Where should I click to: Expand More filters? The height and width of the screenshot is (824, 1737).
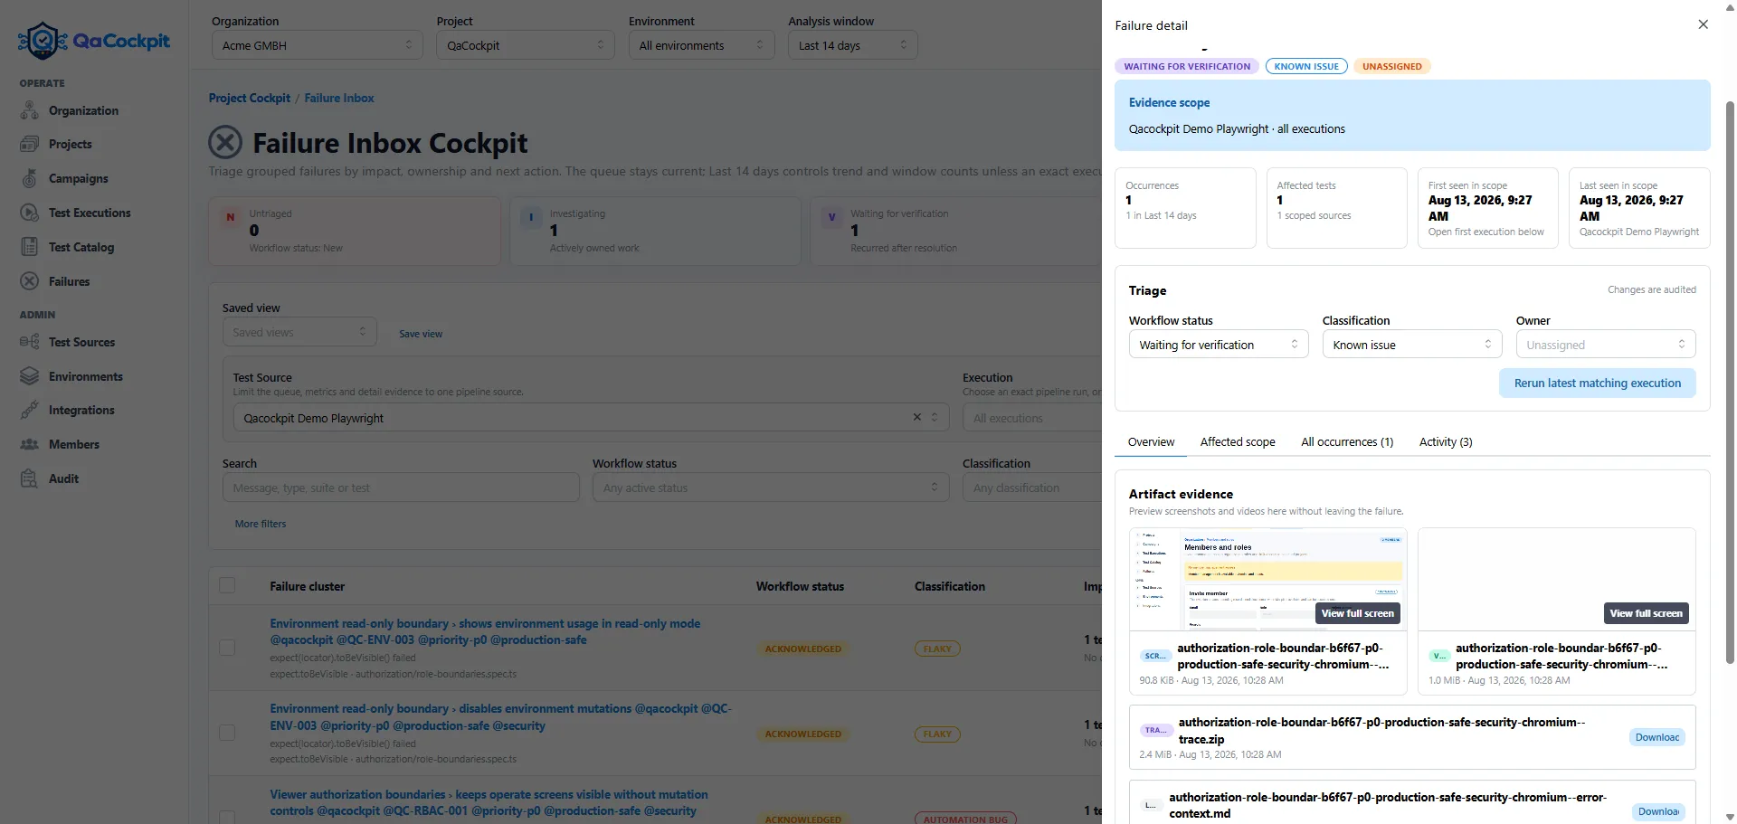point(261,524)
